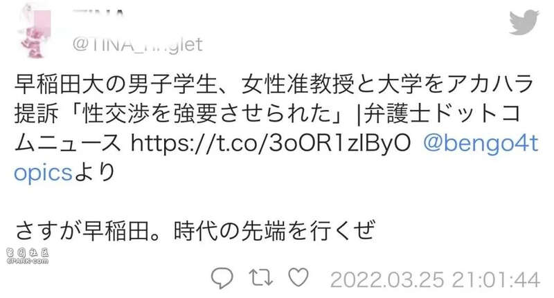Click the 弁護士ドットコ source name text

443,114
